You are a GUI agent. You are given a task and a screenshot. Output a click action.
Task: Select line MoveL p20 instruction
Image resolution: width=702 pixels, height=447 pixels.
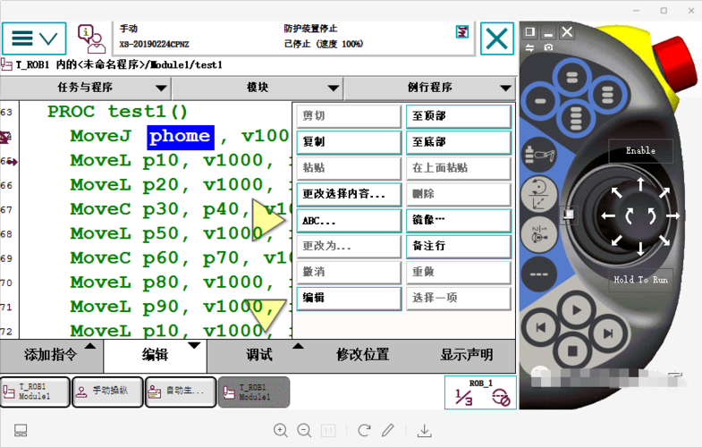pyautogui.click(x=181, y=185)
